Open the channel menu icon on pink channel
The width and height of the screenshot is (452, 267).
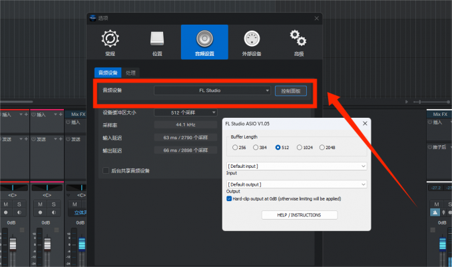tap(57, 230)
